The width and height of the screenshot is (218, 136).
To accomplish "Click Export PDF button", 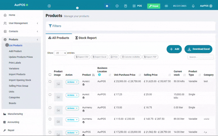I will pyautogui.click(x=150, y=57).
